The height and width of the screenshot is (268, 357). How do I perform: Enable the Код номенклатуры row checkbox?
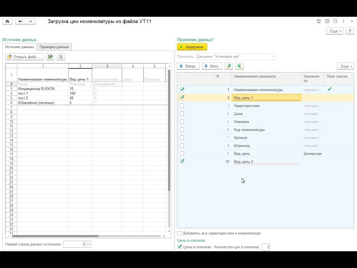point(182,130)
